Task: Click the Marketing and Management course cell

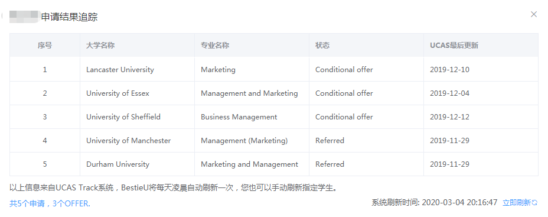Action: tap(252, 164)
